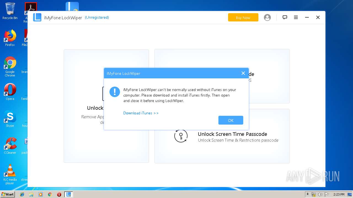This screenshot has height=198, width=353.
Task: Click the Buy Now button
Action: pyautogui.click(x=243, y=18)
